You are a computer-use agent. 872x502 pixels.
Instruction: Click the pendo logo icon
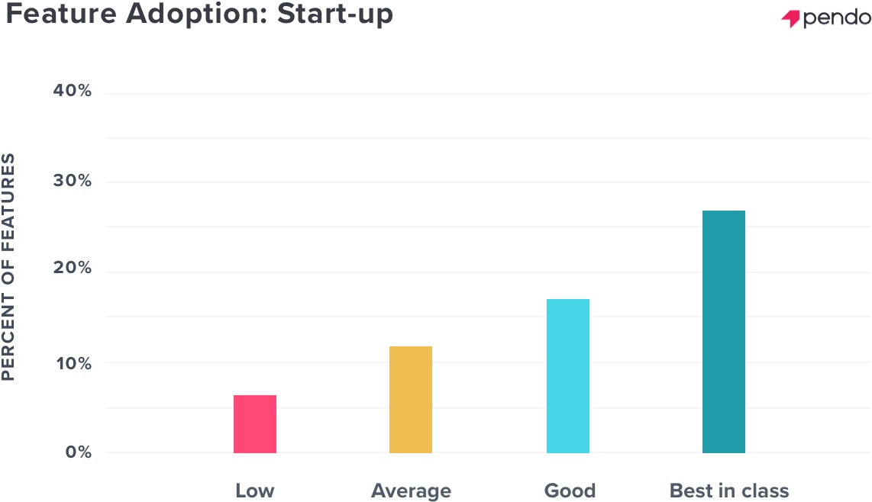pyautogui.click(x=790, y=19)
